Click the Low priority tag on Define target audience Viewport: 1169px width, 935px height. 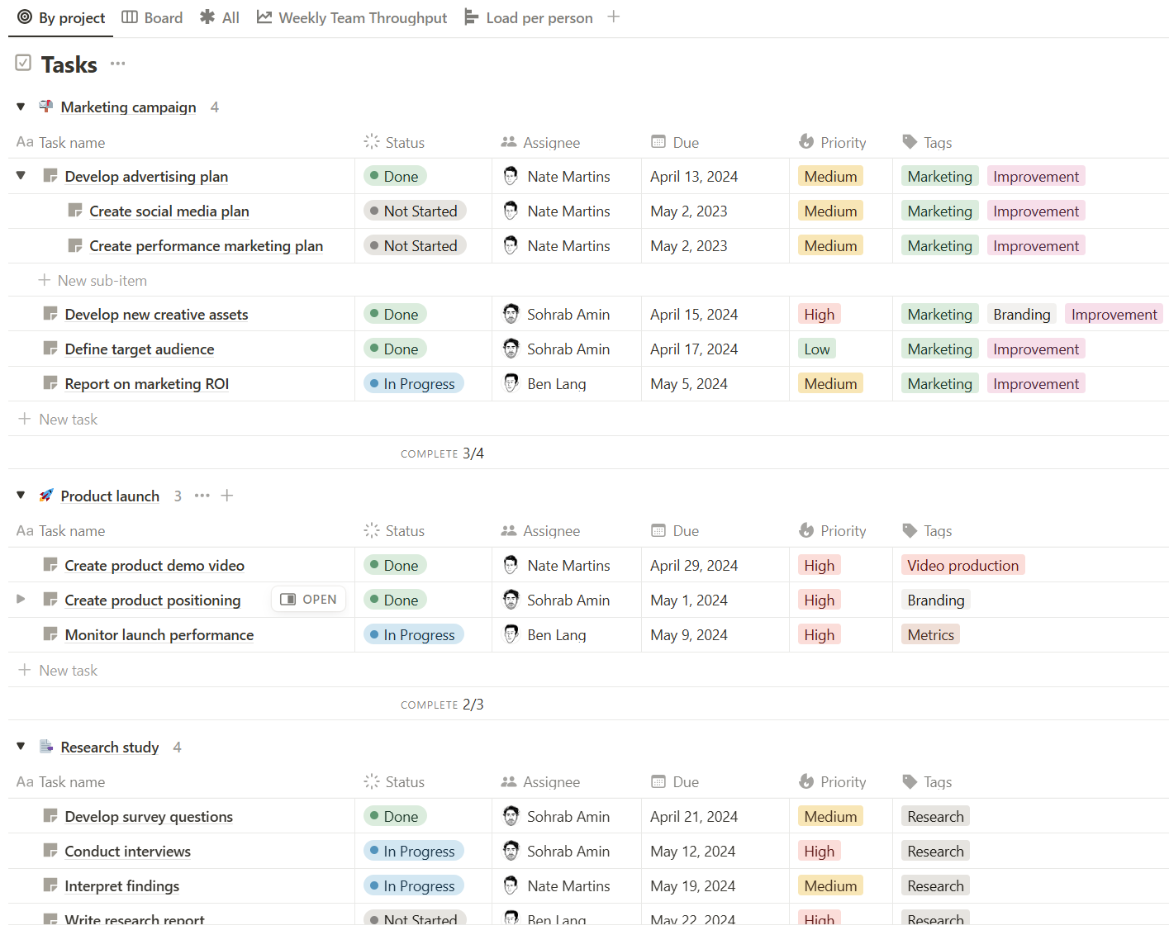point(816,349)
